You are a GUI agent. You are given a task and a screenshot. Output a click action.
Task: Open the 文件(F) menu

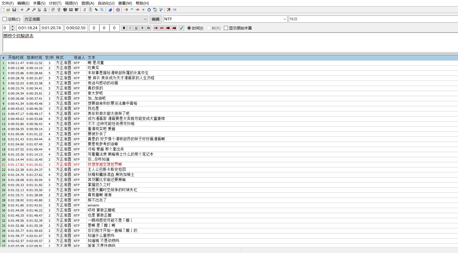(x=8, y=3)
